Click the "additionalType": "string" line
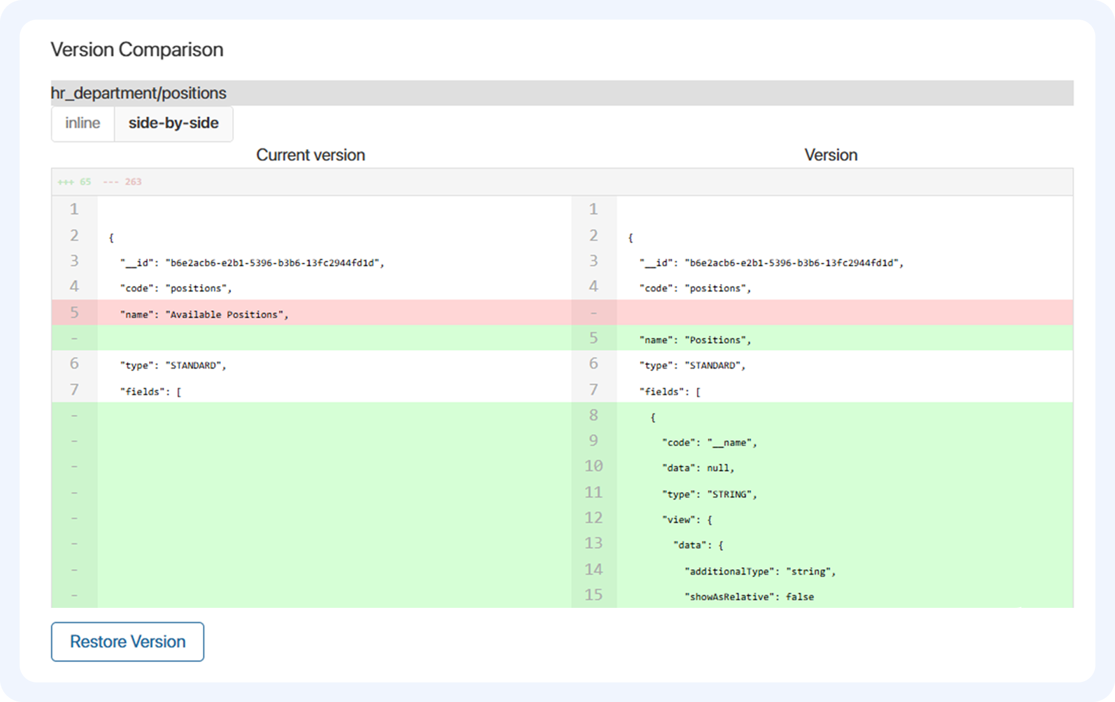 pyautogui.click(x=760, y=571)
